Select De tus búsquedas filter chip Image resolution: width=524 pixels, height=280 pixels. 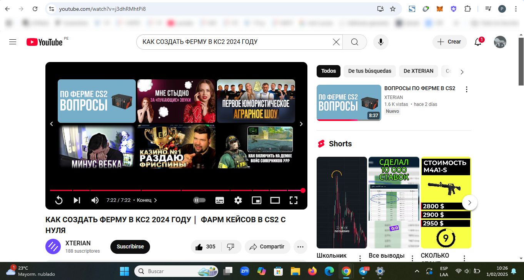point(370,71)
